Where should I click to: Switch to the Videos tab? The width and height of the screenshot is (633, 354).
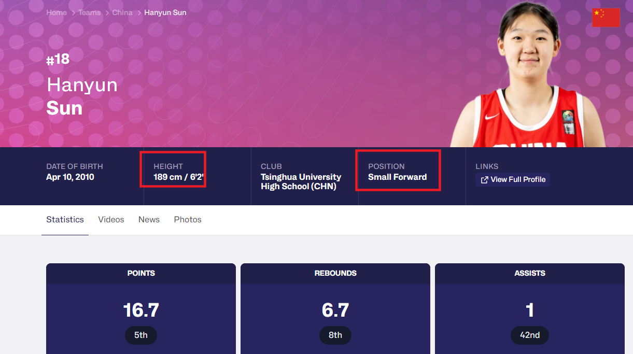click(x=111, y=220)
